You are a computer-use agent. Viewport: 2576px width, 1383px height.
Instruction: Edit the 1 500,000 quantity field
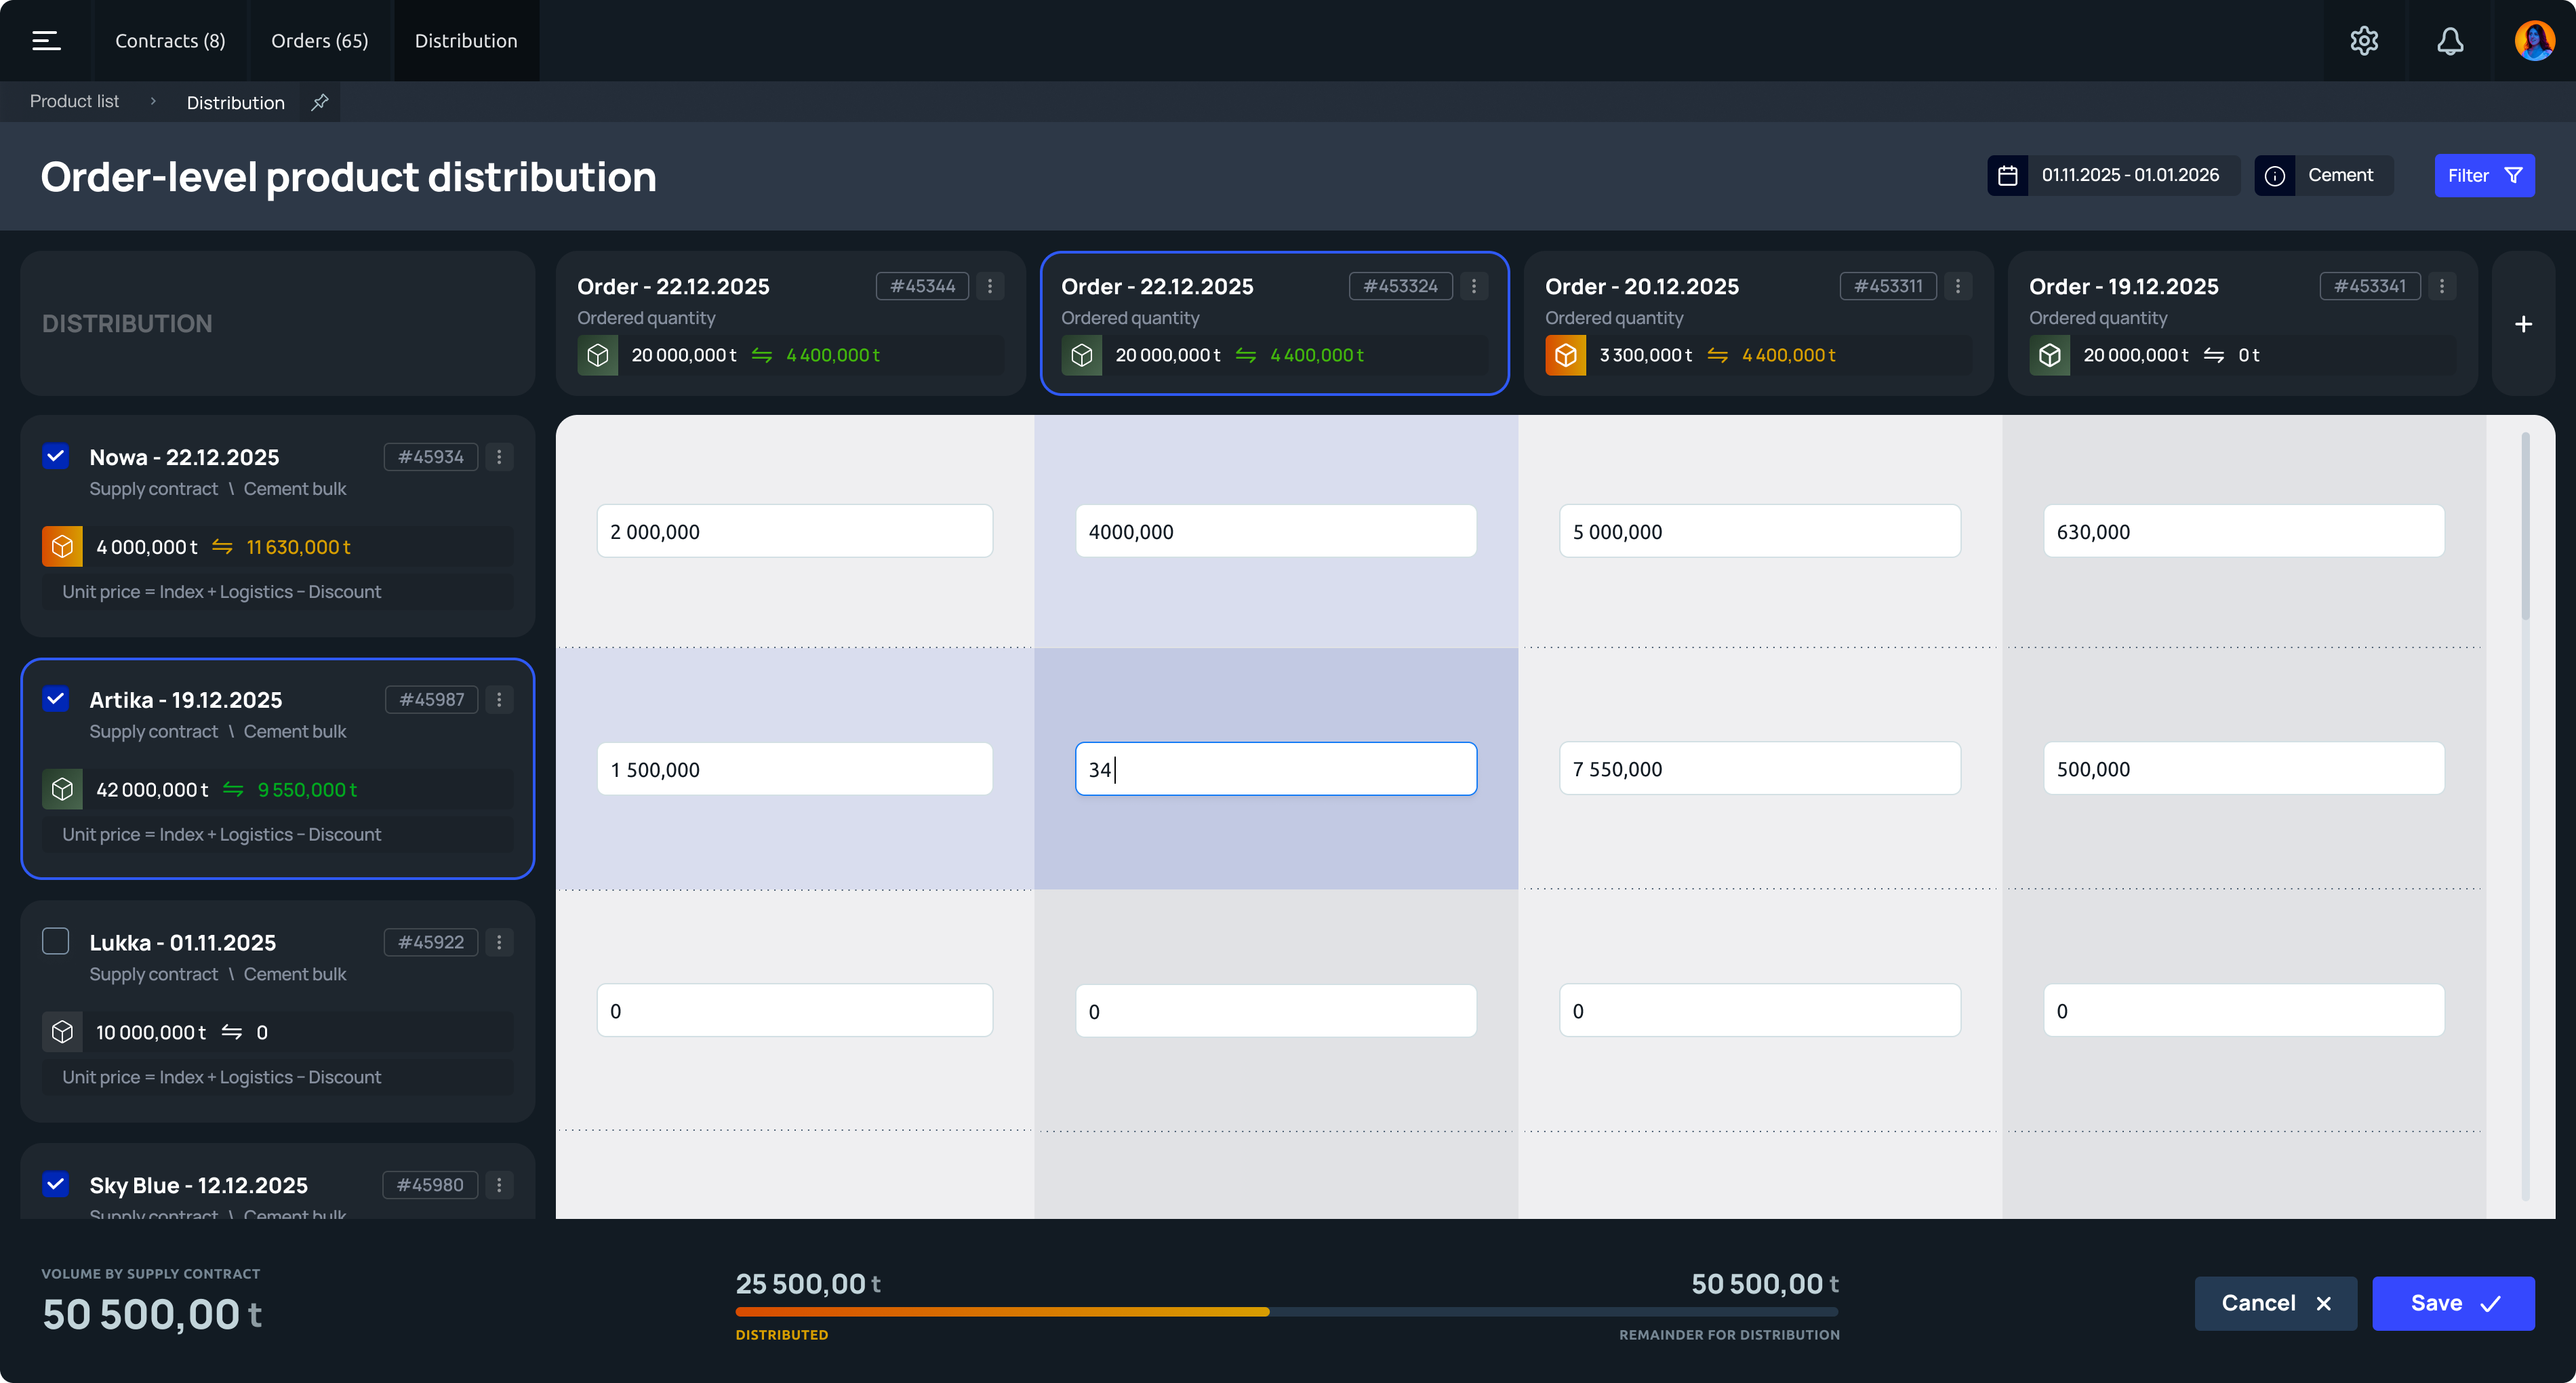795,769
